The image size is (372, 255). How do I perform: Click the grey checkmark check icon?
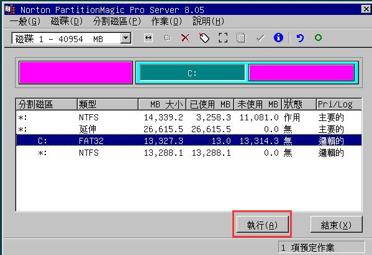pyautogui.click(x=260, y=38)
